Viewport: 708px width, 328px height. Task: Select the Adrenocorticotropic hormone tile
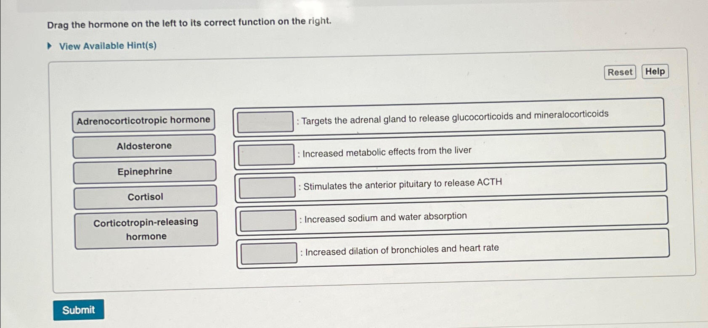click(x=144, y=119)
